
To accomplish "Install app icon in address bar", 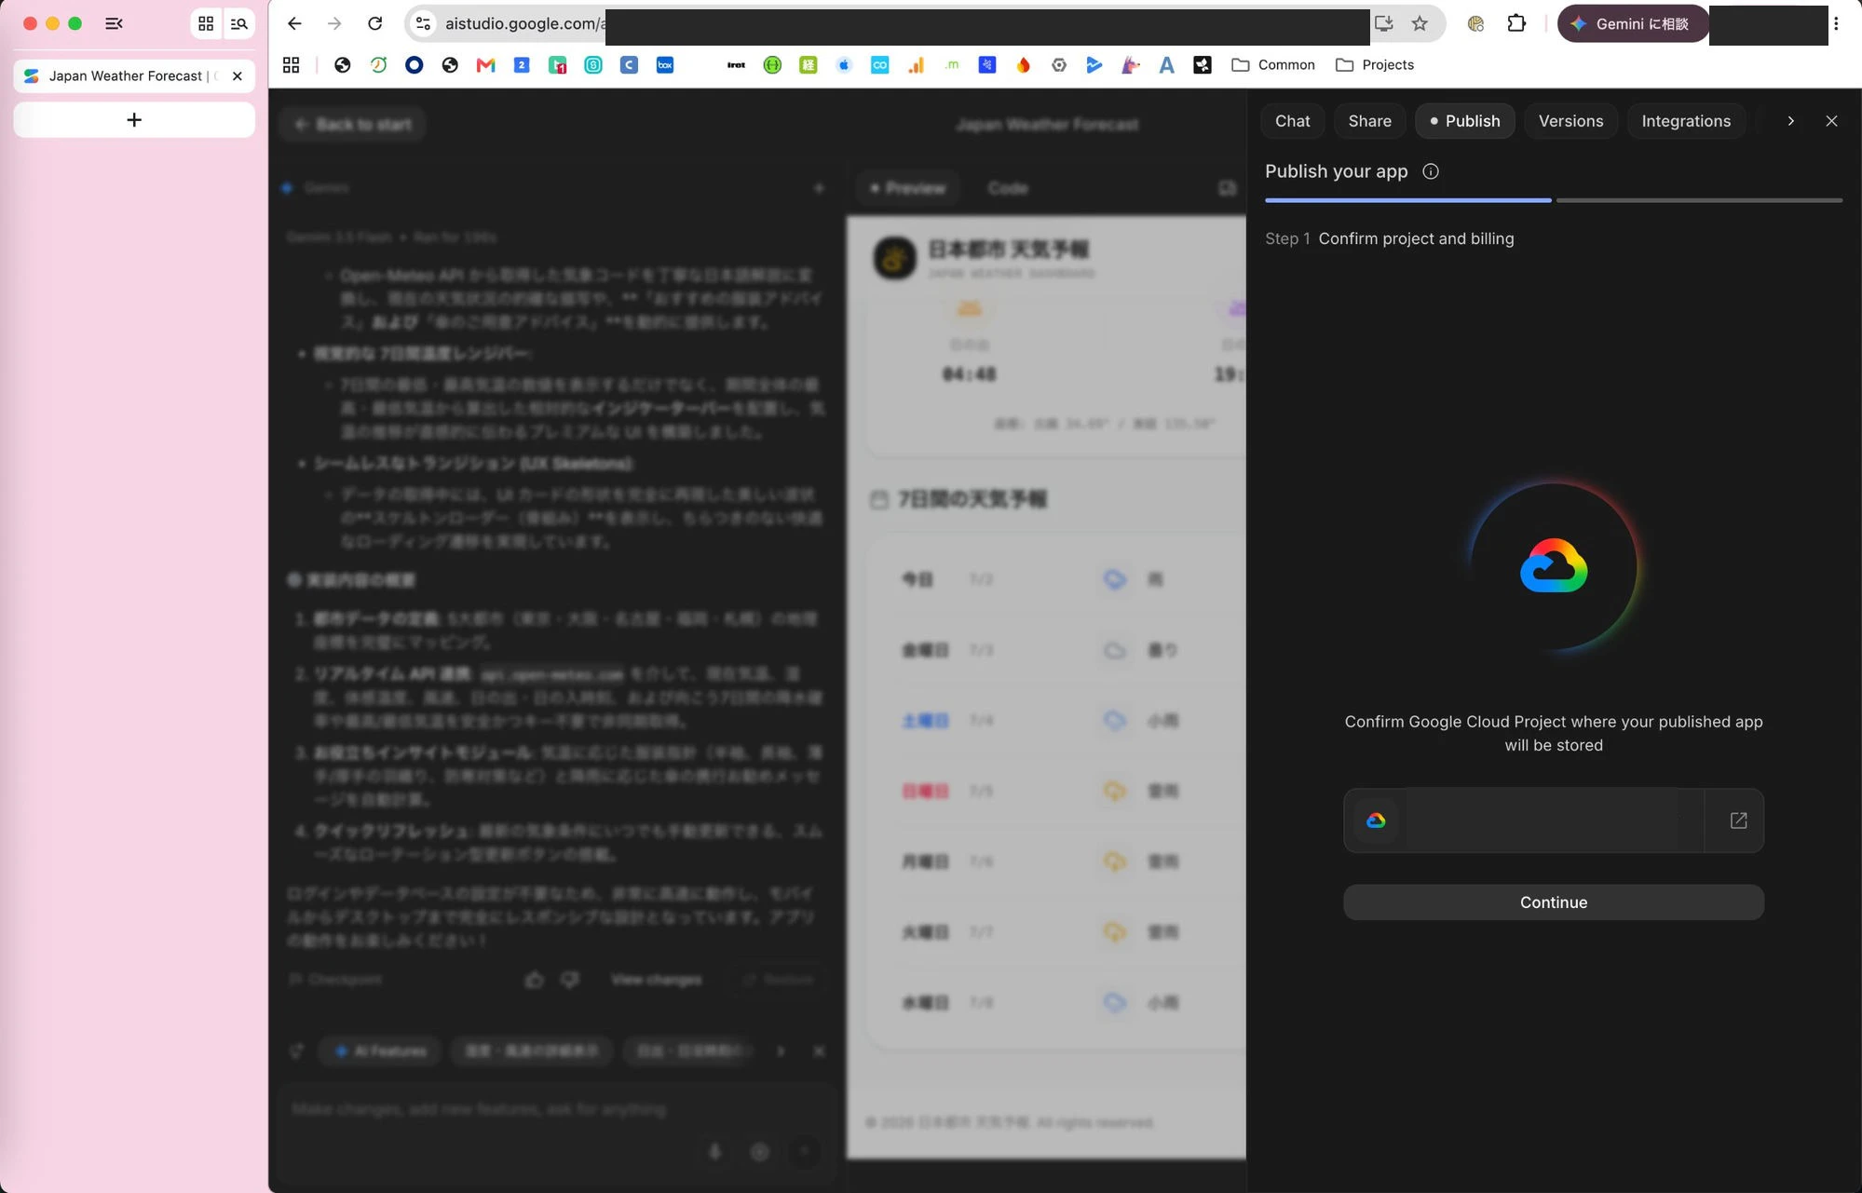I will [x=1384, y=23].
